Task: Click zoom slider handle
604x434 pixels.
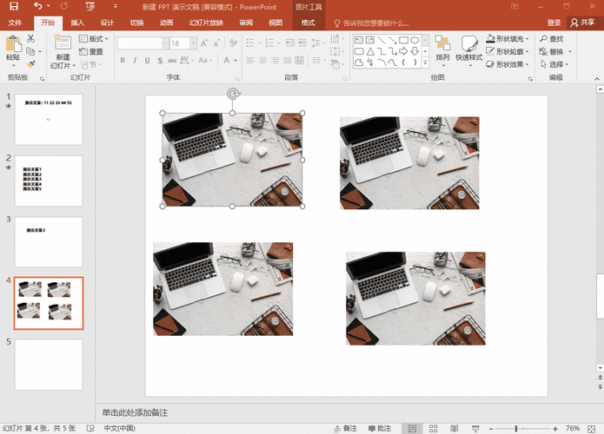Action: point(516,429)
